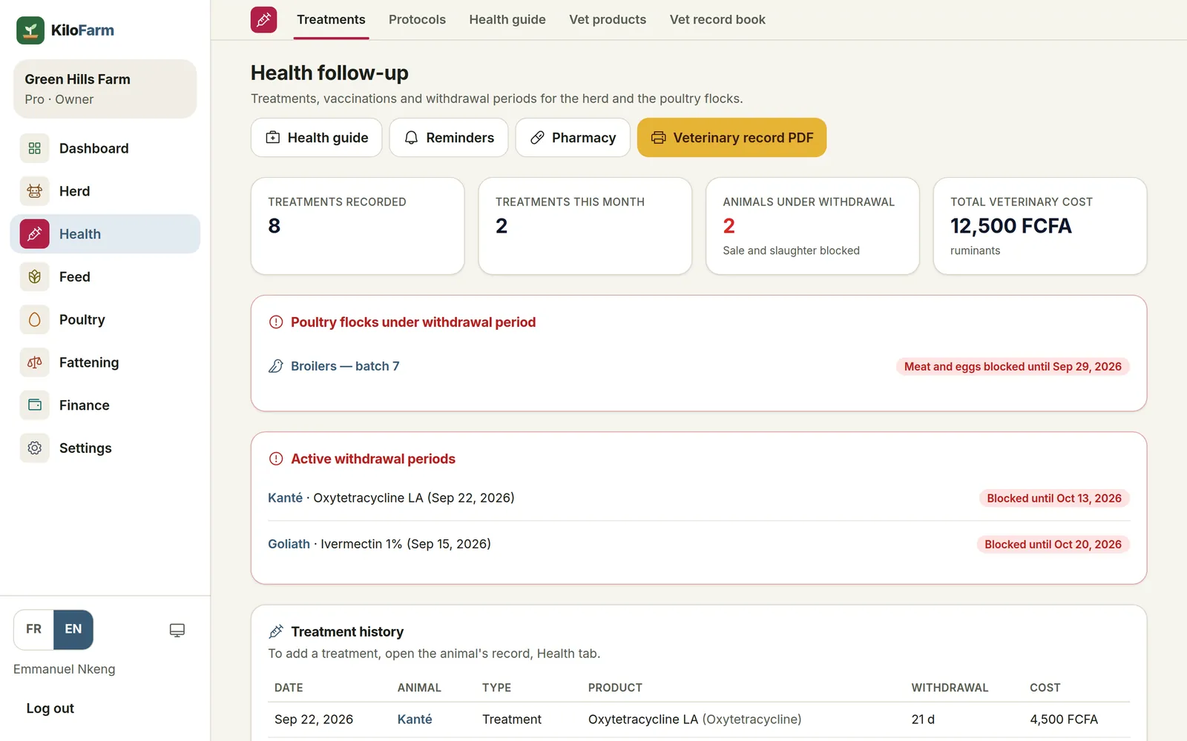
Task: Go to the Vet products tab
Action: tap(608, 20)
